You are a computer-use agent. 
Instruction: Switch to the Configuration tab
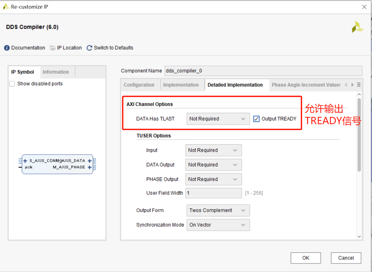coord(139,85)
